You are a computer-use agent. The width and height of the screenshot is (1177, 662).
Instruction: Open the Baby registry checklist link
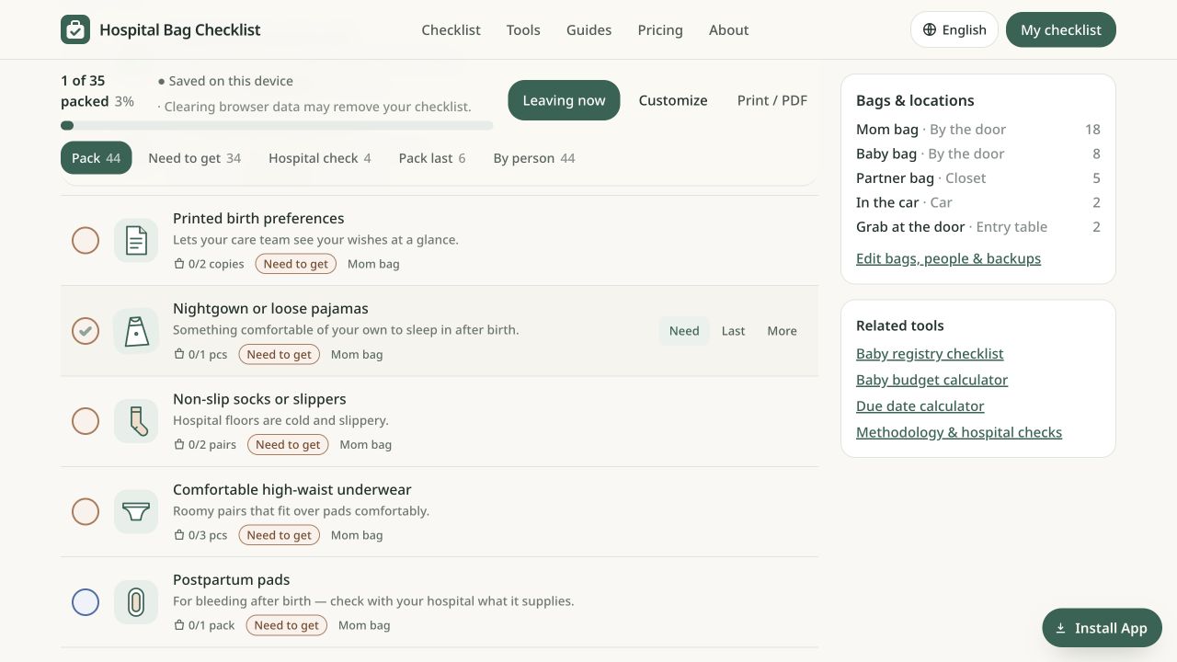click(930, 354)
